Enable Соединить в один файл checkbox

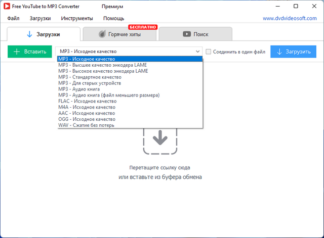click(209, 52)
